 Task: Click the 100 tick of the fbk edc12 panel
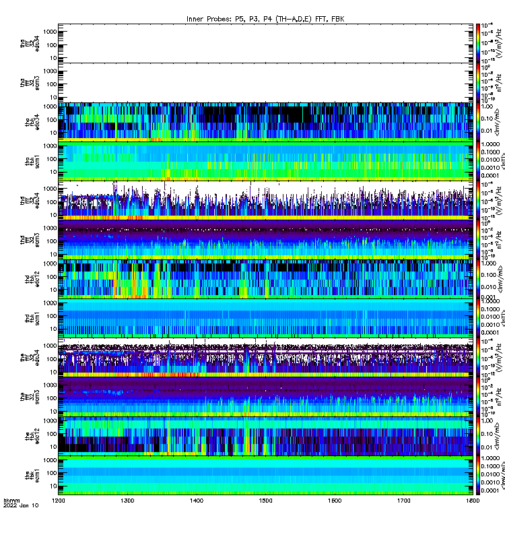pos(52,434)
